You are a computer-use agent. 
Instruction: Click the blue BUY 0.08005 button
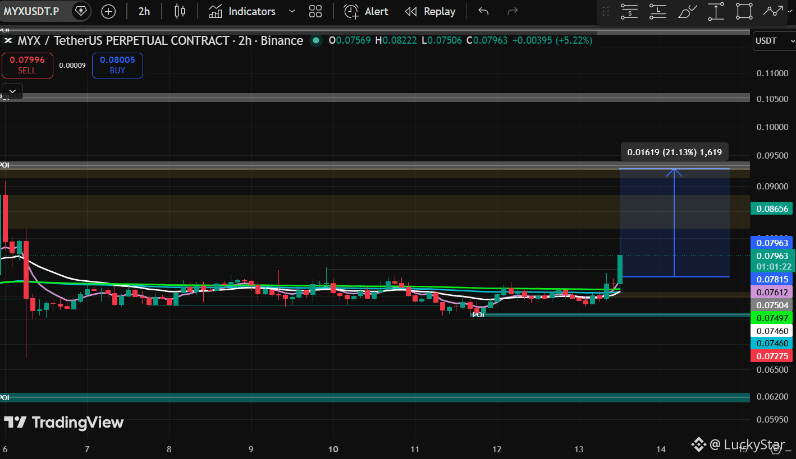[117, 65]
